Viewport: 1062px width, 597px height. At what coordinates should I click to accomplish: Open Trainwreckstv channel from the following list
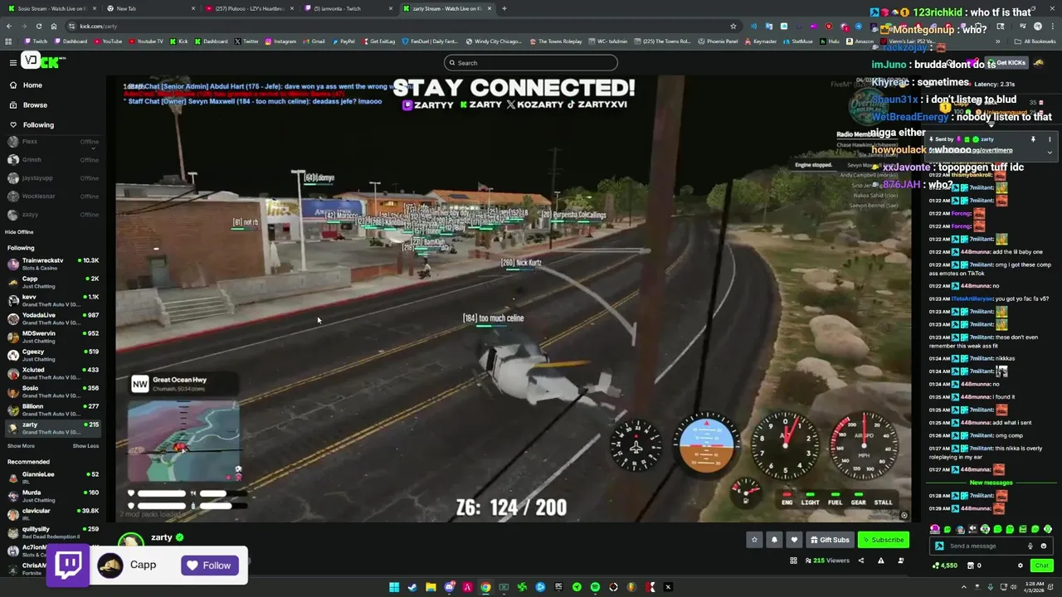pyautogui.click(x=51, y=265)
